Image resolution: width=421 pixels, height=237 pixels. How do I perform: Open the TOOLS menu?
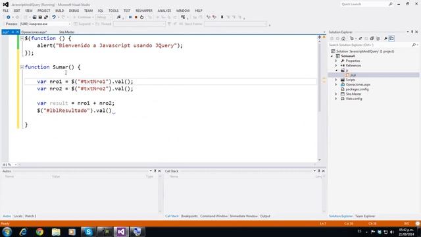click(113, 11)
